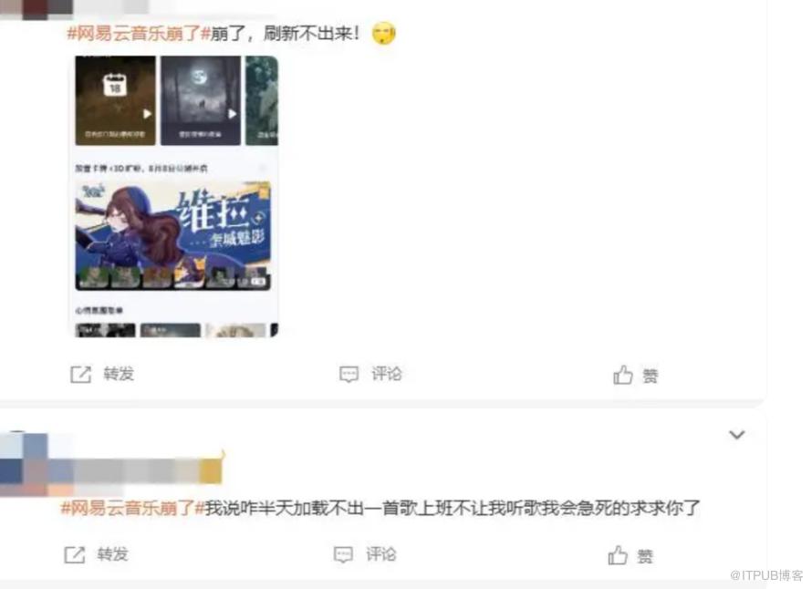The width and height of the screenshot is (812, 589).
Task: Click the repost icon on the second post
Action: click(x=75, y=555)
